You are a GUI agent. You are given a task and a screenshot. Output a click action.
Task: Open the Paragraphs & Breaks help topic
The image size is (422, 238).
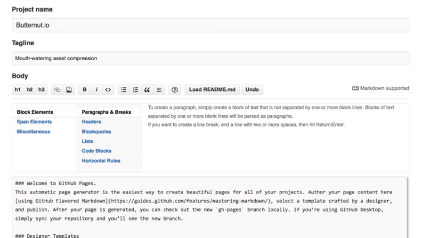tap(106, 112)
